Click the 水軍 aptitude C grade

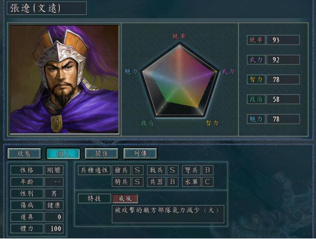[207, 182]
